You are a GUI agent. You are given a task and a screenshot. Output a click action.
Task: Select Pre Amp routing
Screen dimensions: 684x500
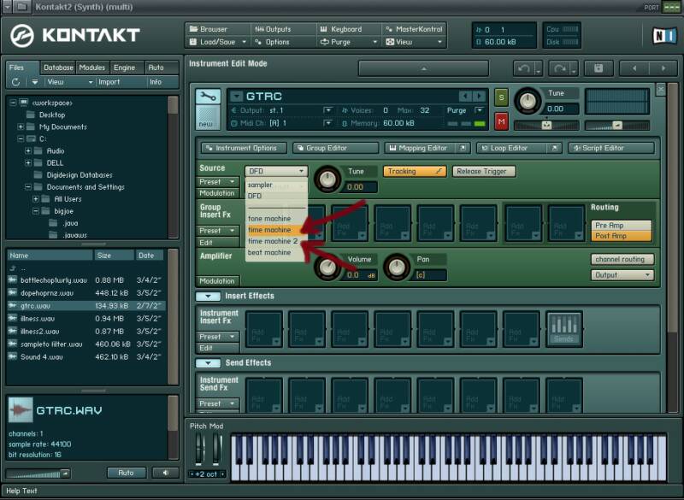(x=622, y=226)
